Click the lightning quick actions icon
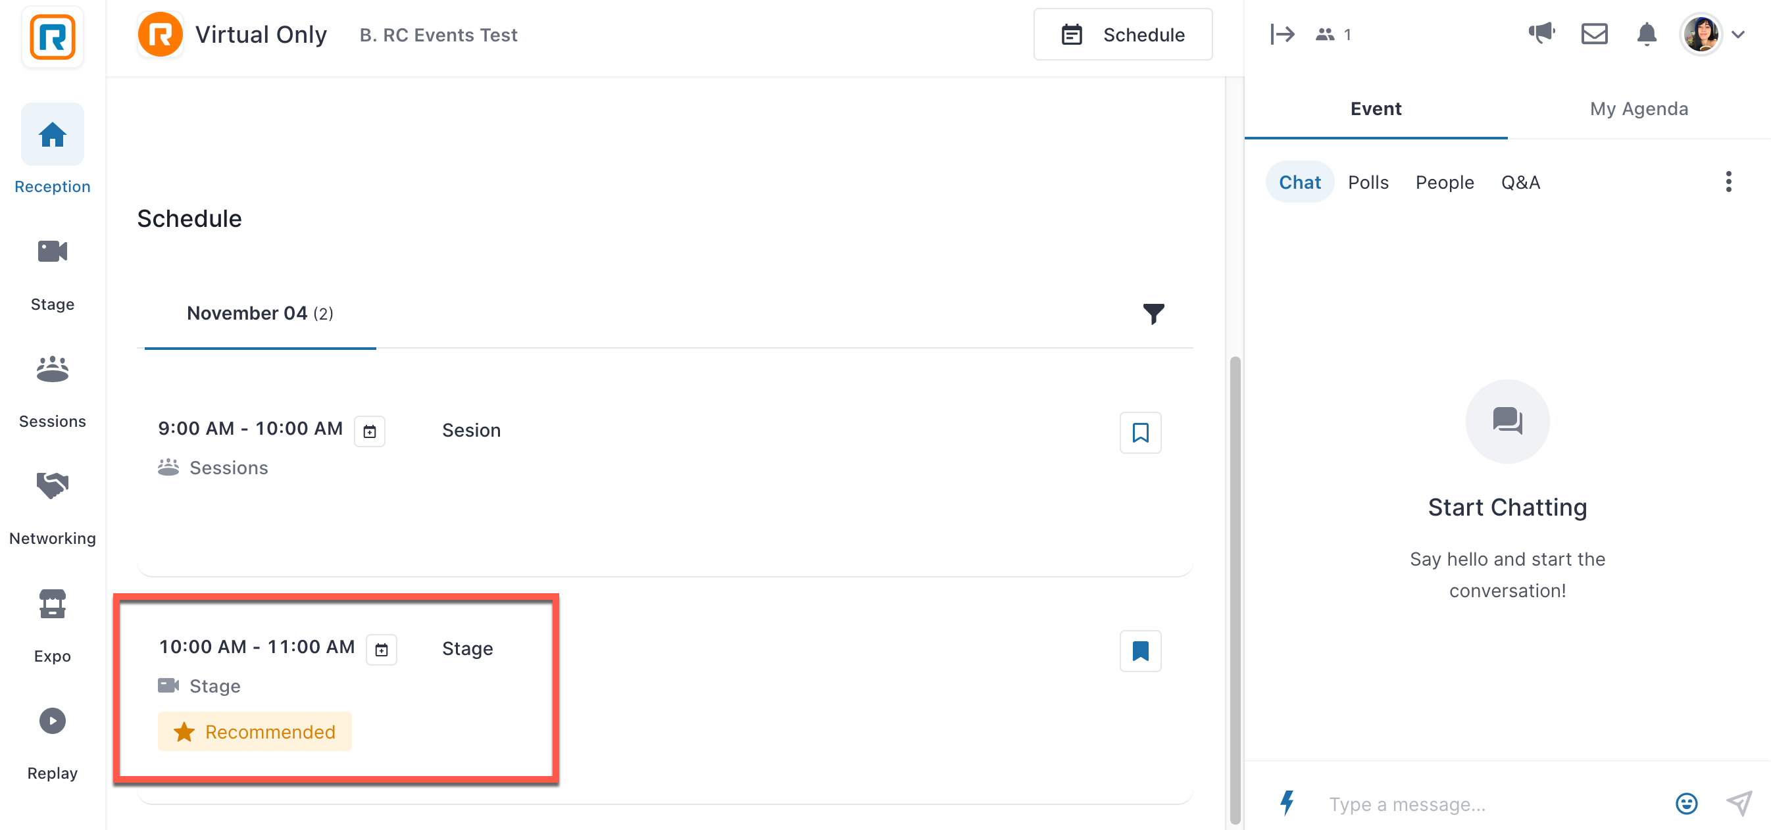The image size is (1771, 830). (x=1287, y=802)
